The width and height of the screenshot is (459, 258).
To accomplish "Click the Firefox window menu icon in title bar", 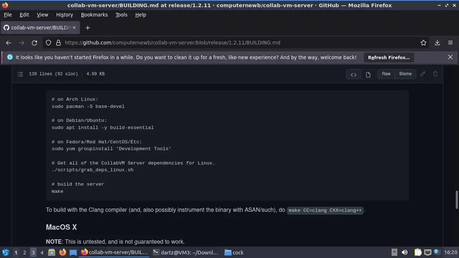I will (x=5, y=5).
